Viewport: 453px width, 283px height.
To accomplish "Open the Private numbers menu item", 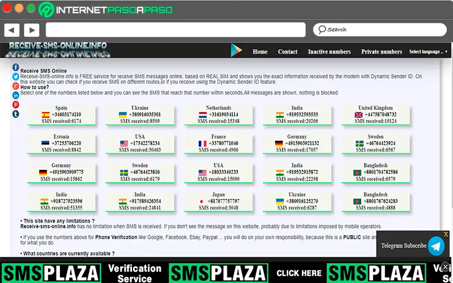I will [x=382, y=52].
